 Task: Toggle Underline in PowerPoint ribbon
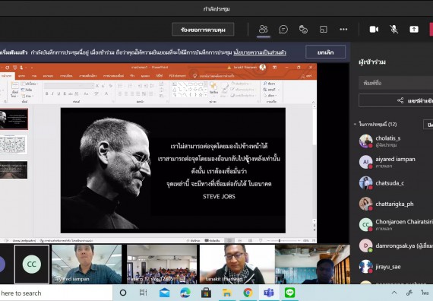pyautogui.click(x=58, y=94)
